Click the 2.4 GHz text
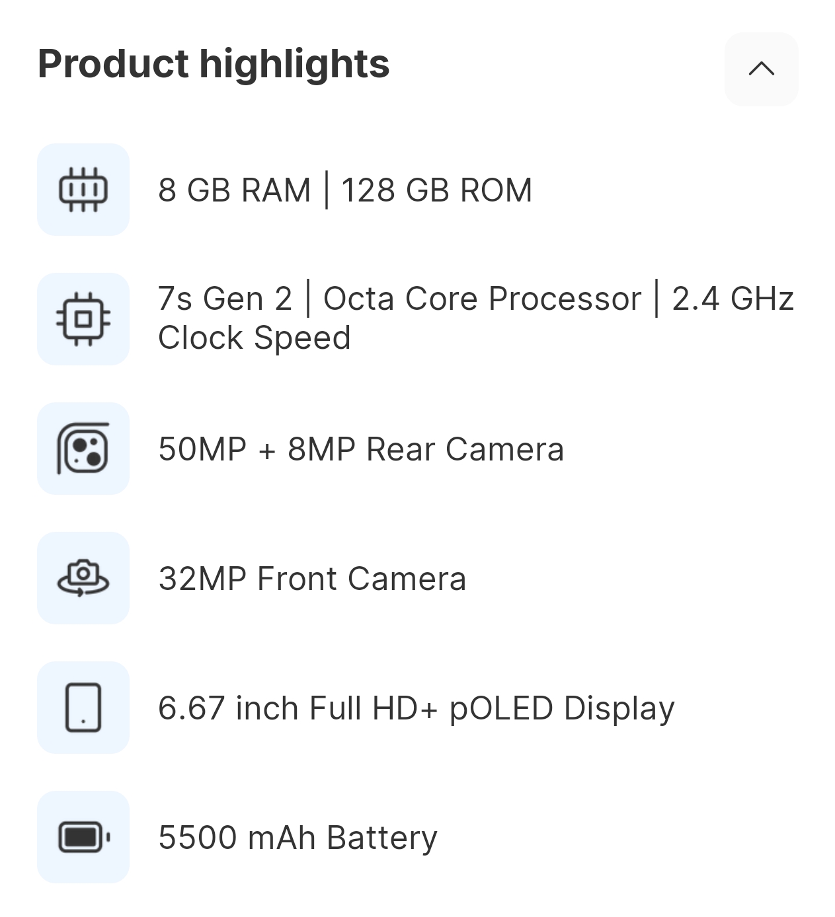 [x=733, y=299]
